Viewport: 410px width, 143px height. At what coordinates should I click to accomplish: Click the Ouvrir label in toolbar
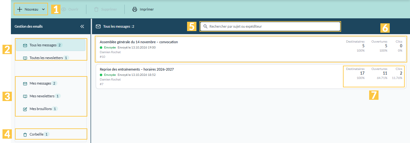(73, 9)
